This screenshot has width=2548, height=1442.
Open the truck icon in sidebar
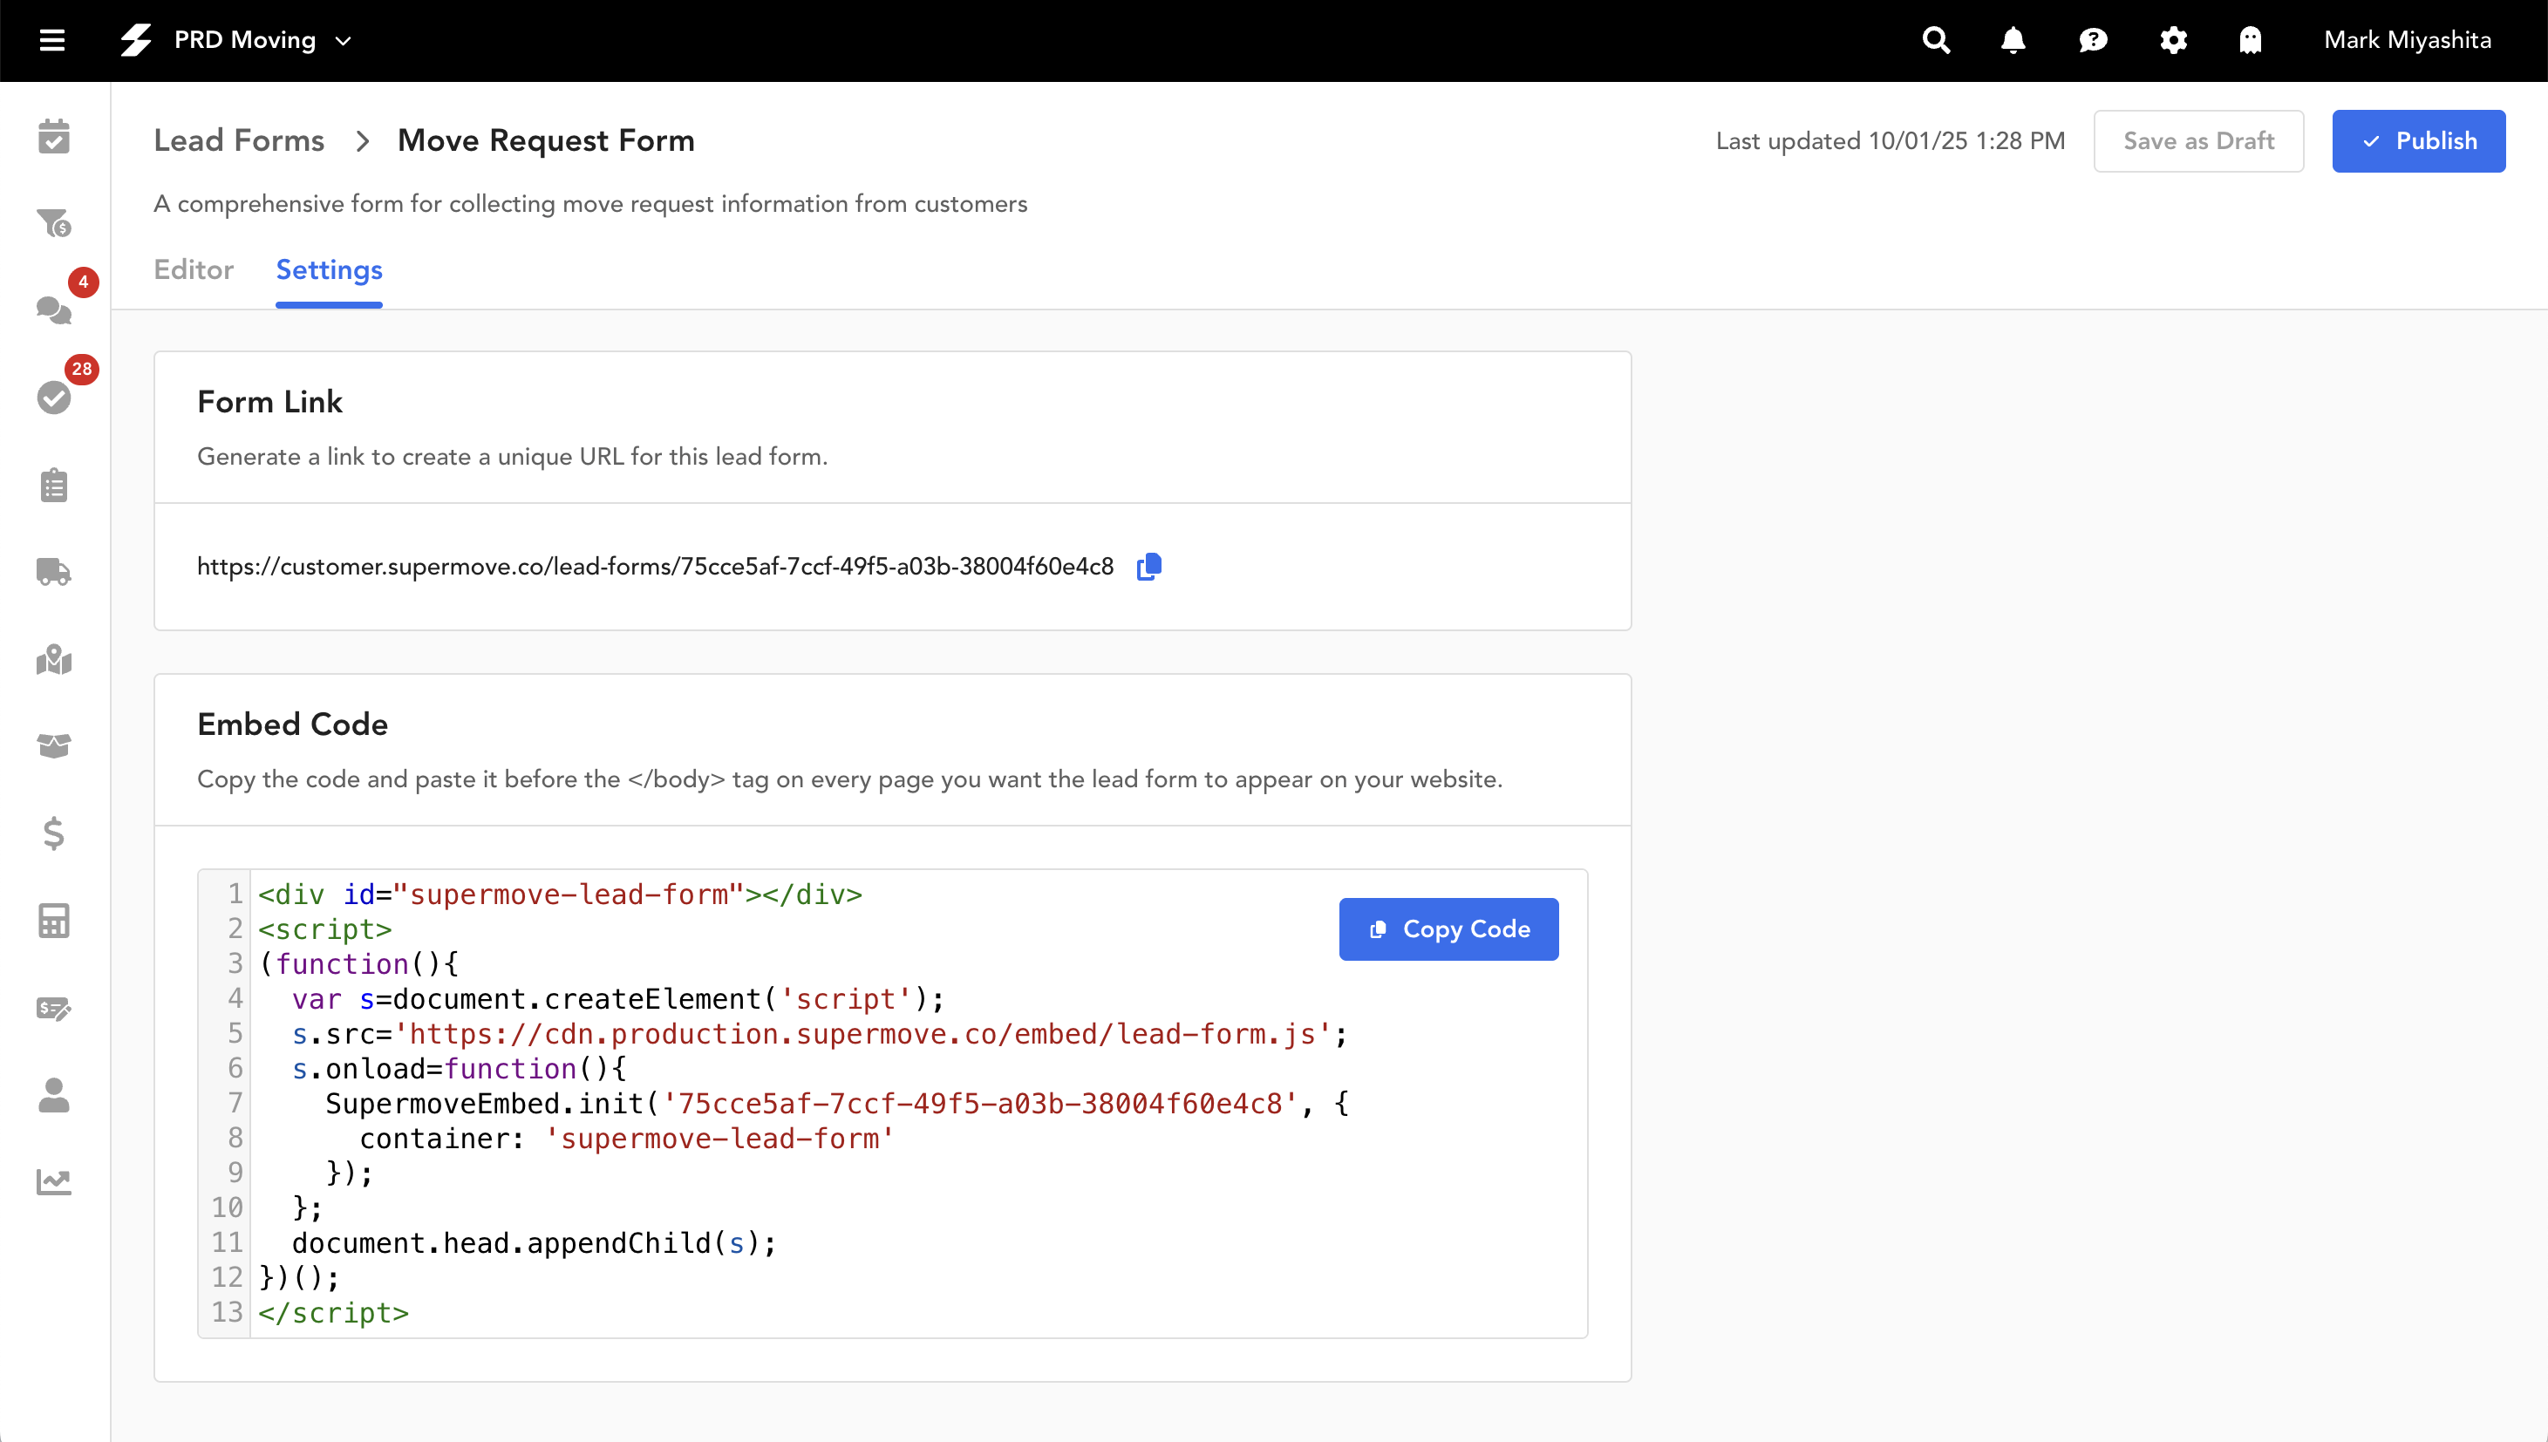tap(53, 571)
